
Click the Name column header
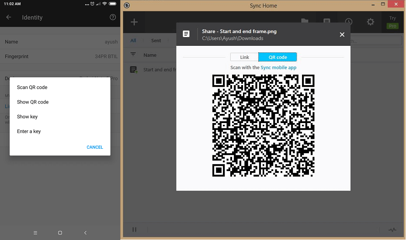[150, 55]
